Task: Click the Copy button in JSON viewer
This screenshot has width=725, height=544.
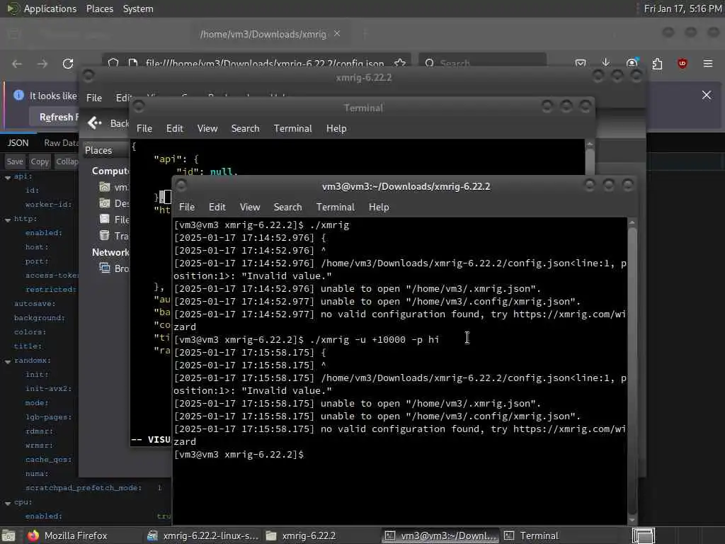Action: pos(40,161)
